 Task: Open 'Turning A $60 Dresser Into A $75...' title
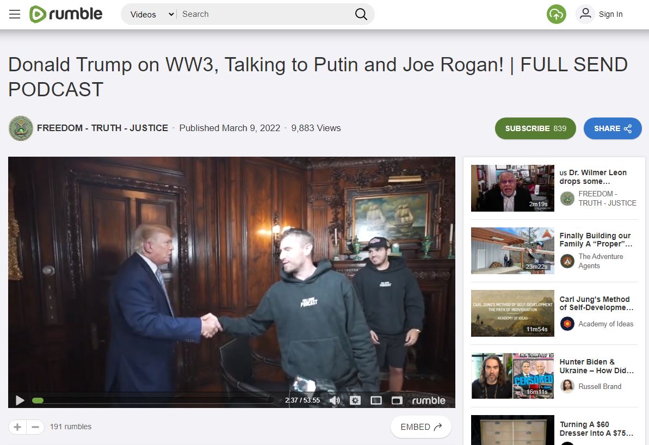coord(596,429)
